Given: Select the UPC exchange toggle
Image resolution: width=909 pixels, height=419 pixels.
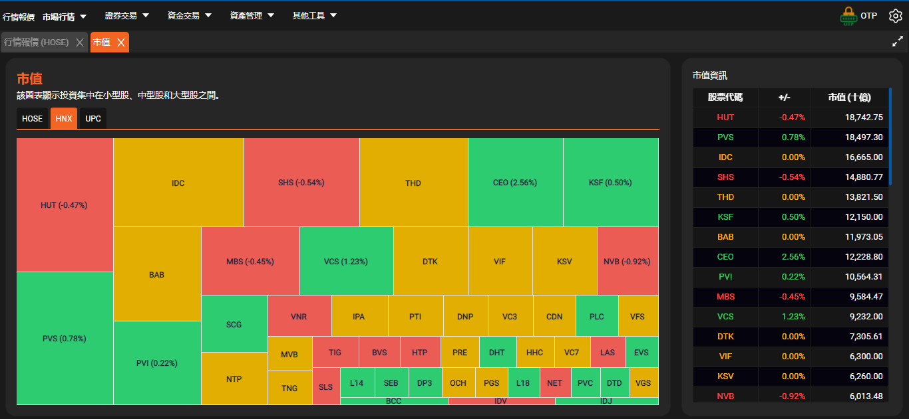Looking at the screenshot, I should (93, 119).
